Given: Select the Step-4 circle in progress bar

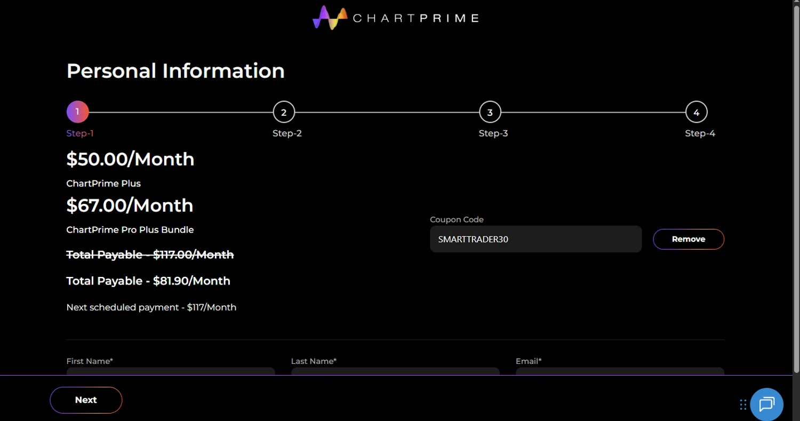Looking at the screenshot, I should pos(697,112).
